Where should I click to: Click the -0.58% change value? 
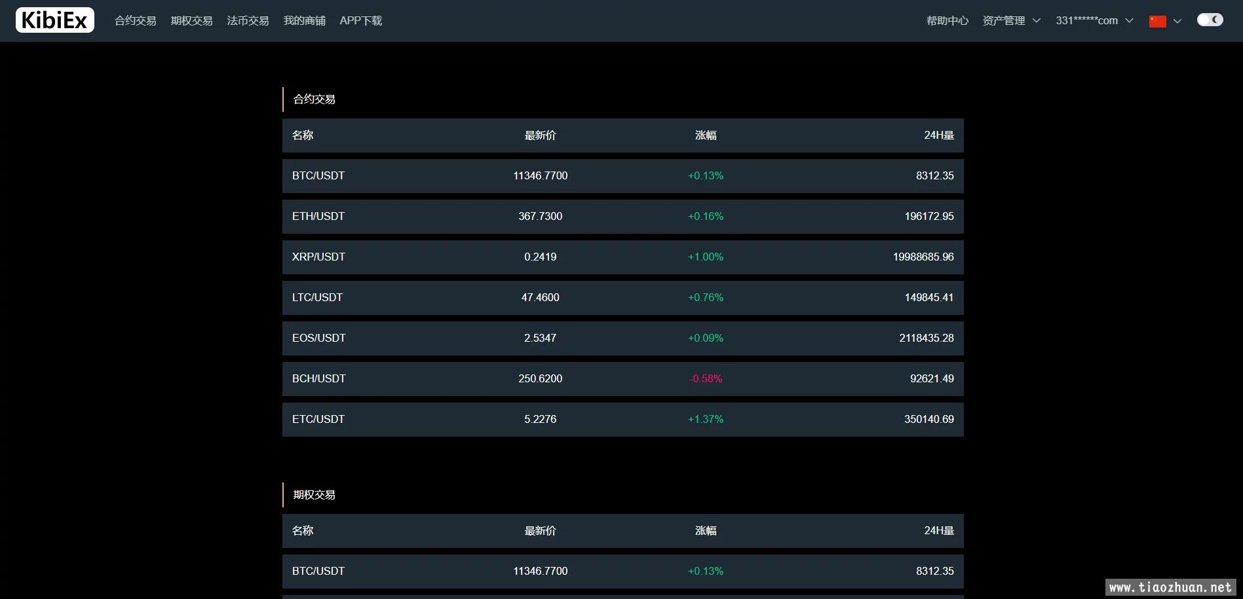click(x=706, y=379)
